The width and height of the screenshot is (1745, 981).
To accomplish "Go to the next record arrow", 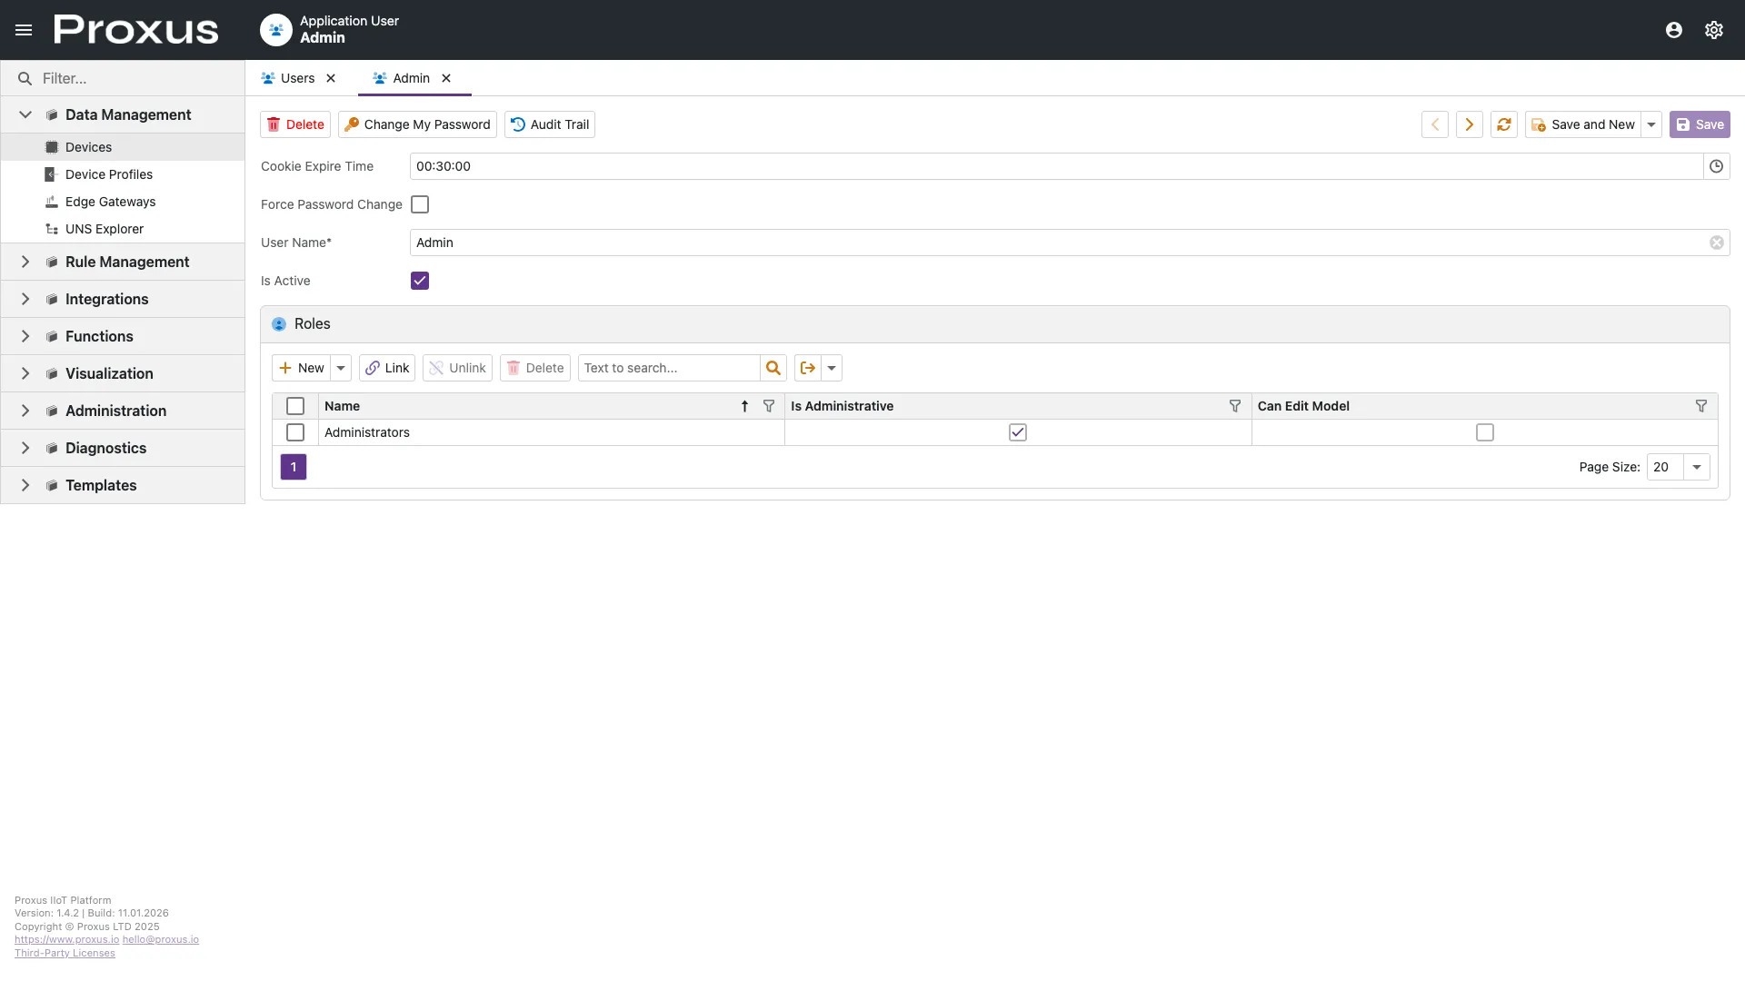I will click(1469, 124).
